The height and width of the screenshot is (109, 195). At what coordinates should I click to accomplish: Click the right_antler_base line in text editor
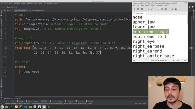coord(153,56)
